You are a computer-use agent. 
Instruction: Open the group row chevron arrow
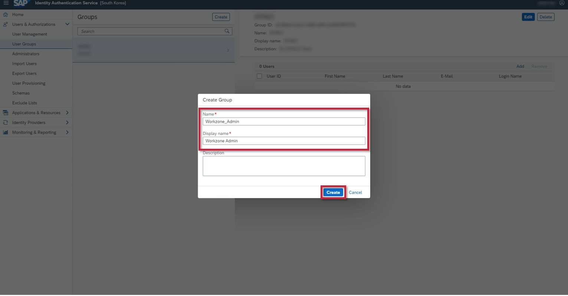[228, 50]
